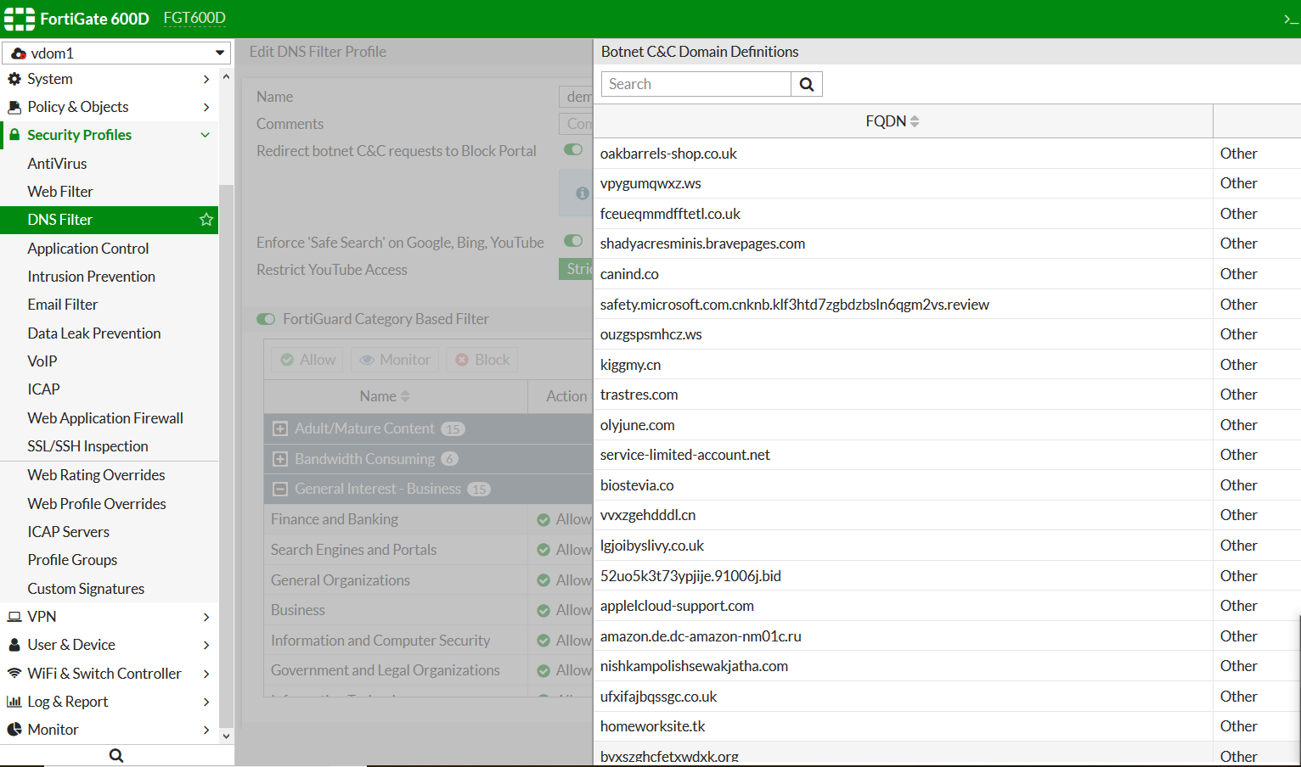Viewport: 1301px width, 767px height.
Task: Select homeworksite.tk domain entry
Action: click(x=652, y=726)
